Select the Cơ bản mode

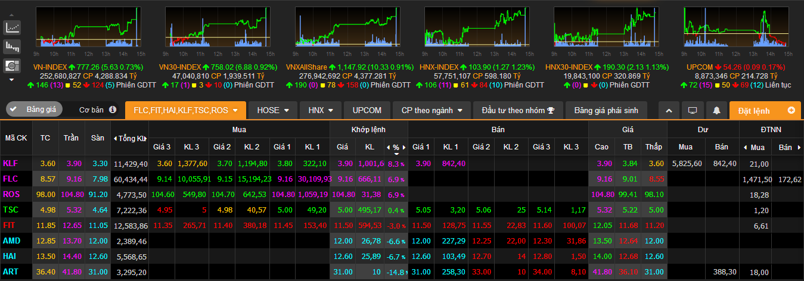[x=91, y=110]
